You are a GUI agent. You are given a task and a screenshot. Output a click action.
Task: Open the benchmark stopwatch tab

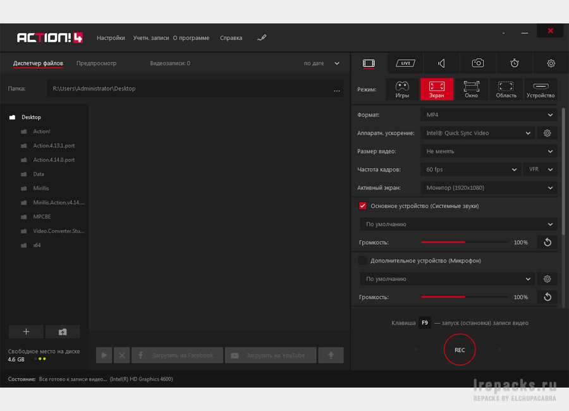[x=514, y=63]
